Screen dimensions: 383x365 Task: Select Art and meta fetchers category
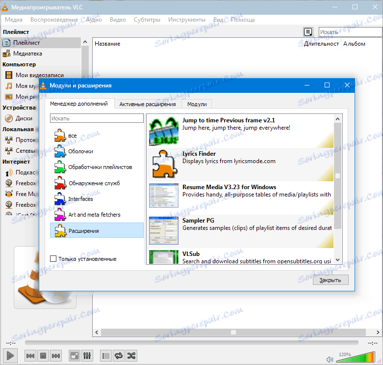pyautogui.click(x=97, y=215)
